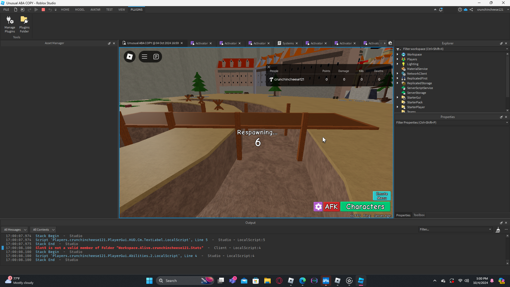Screen dimensions: 510x287
Task: Open the crunchincheese121 account dropdown
Action: pos(493,10)
